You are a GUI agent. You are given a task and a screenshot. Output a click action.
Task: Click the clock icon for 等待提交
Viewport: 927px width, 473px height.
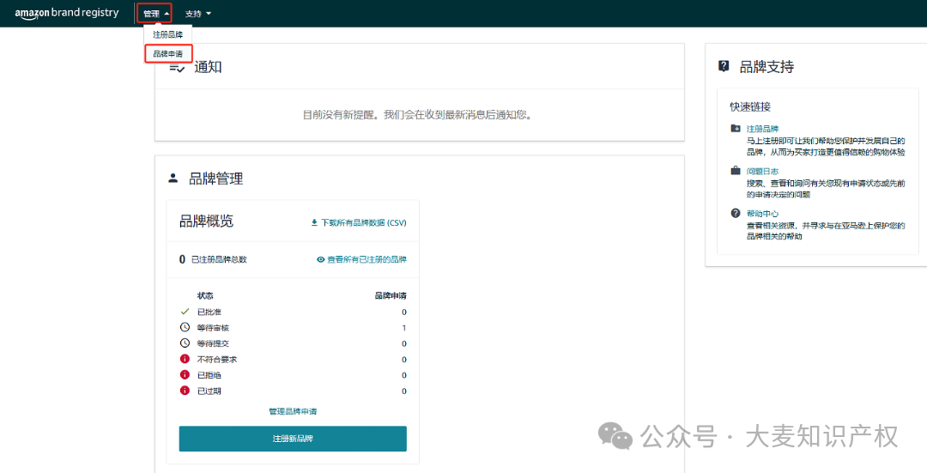[x=185, y=343]
